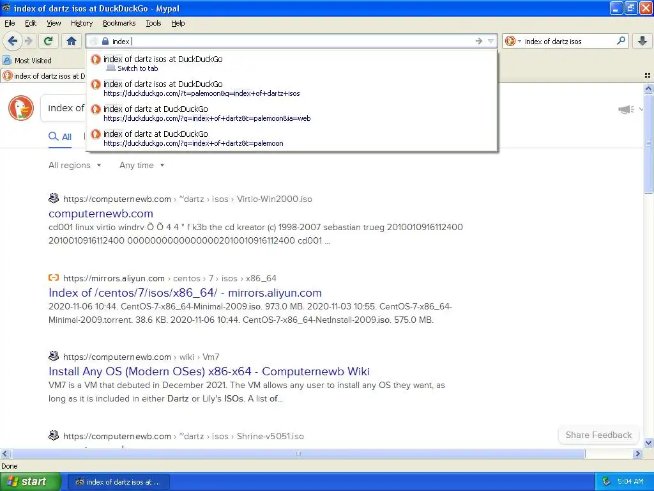Click the DuckDuckGo duck logo

[x=21, y=107]
